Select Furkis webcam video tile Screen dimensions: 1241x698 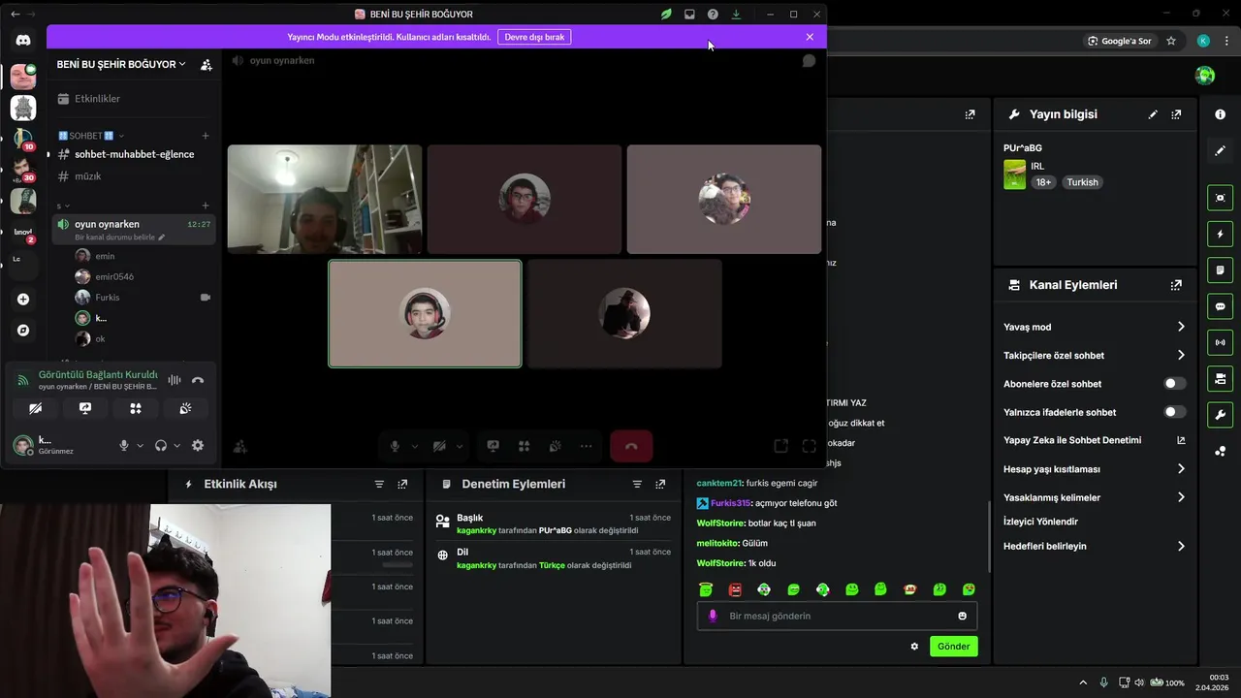[325, 199]
